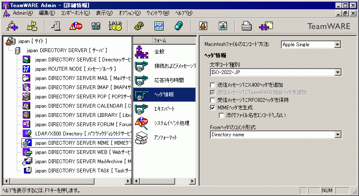Select the 全般 form icon
This screenshot has width=359, height=196.
point(141,52)
